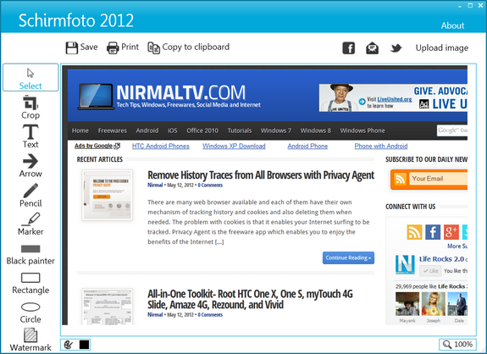
Task: Add a Watermark with the Watermark tool
Action: pos(30,340)
